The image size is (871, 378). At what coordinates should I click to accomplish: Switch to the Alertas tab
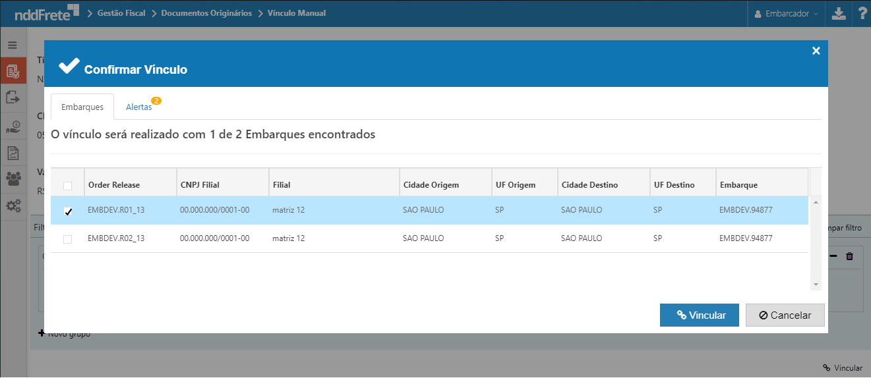[139, 107]
